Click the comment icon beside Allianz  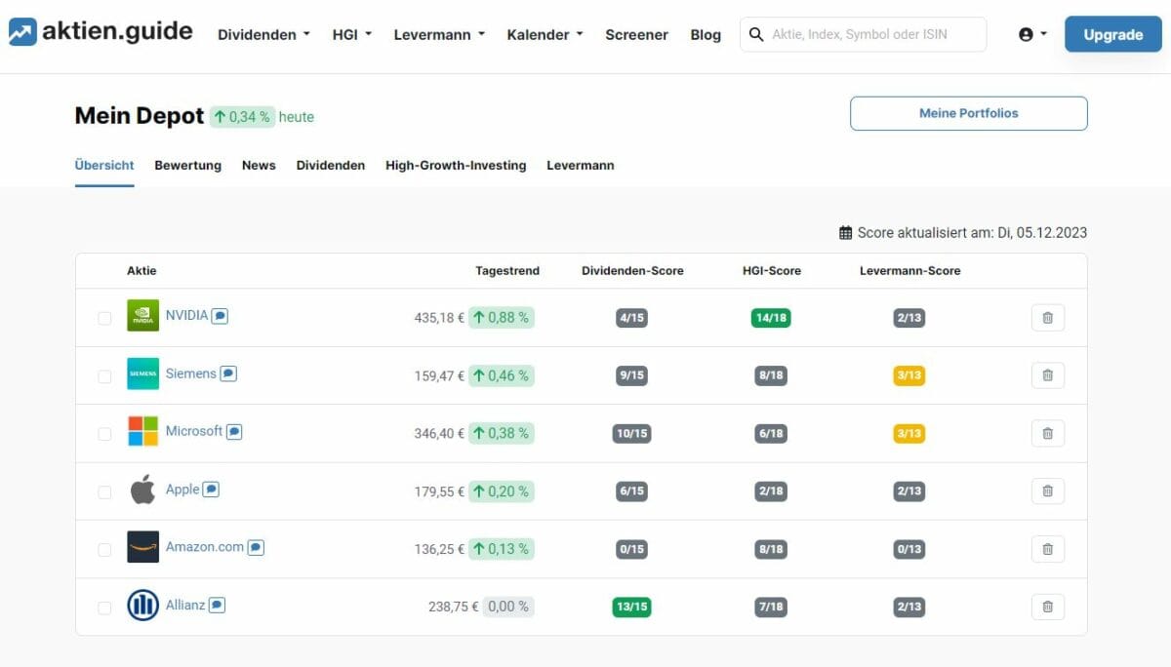click(216, 605)
